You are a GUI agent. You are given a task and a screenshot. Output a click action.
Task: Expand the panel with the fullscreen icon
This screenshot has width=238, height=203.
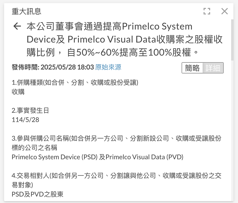tap(207, 11)
